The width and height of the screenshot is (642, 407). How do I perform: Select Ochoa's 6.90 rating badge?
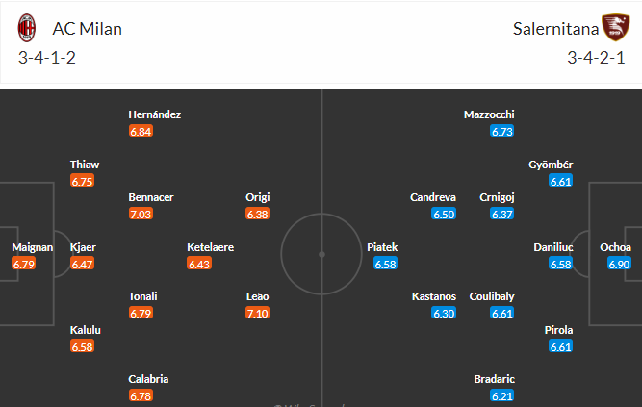pyautogui.click(x=619, y=264)
